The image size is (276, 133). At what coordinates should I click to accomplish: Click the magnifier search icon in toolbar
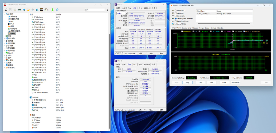click(x=57, y=10)
